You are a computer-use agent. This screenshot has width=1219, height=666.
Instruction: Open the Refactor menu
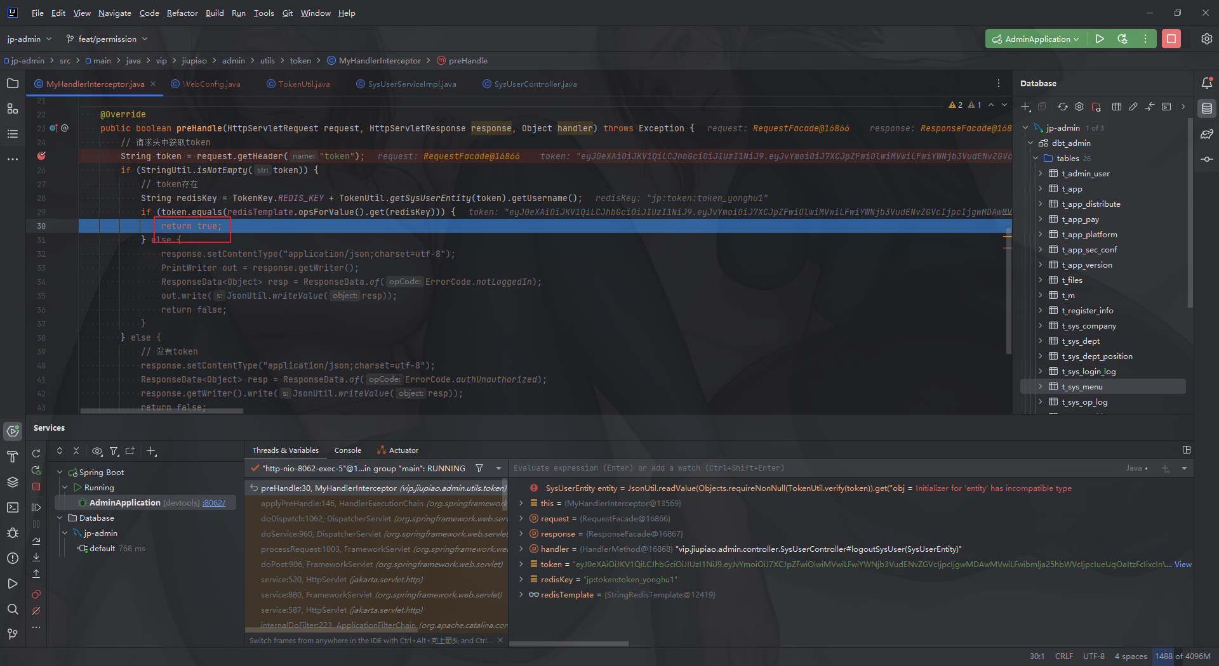pos(182,13)
